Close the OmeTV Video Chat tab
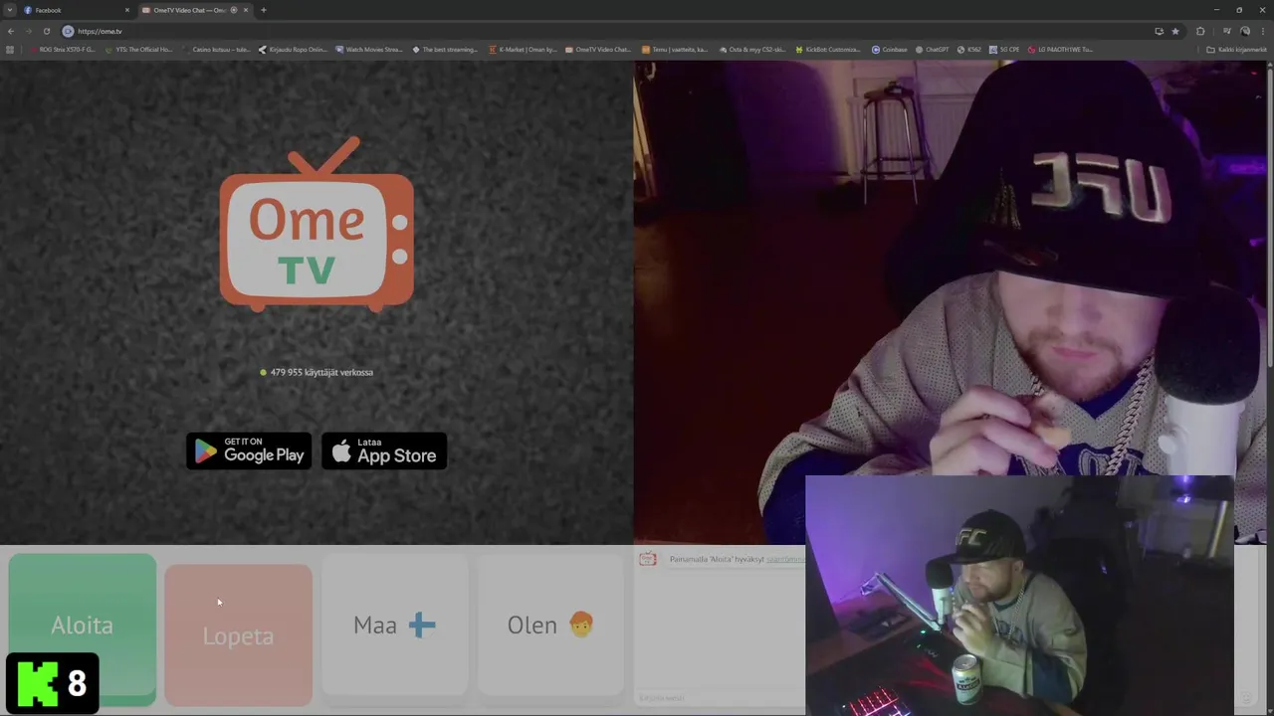 (x=246, y=10)
